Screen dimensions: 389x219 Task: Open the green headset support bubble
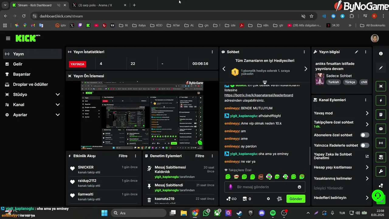click(377, 196)
